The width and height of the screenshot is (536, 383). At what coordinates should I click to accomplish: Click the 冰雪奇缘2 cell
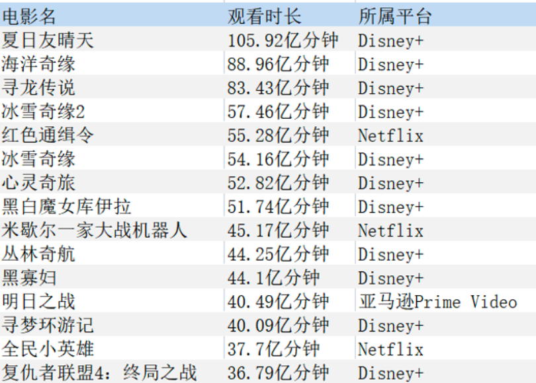click(44, 112)
